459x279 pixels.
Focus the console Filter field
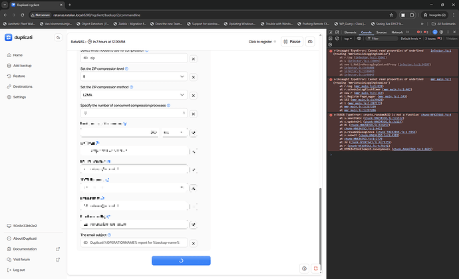point(382,39)
